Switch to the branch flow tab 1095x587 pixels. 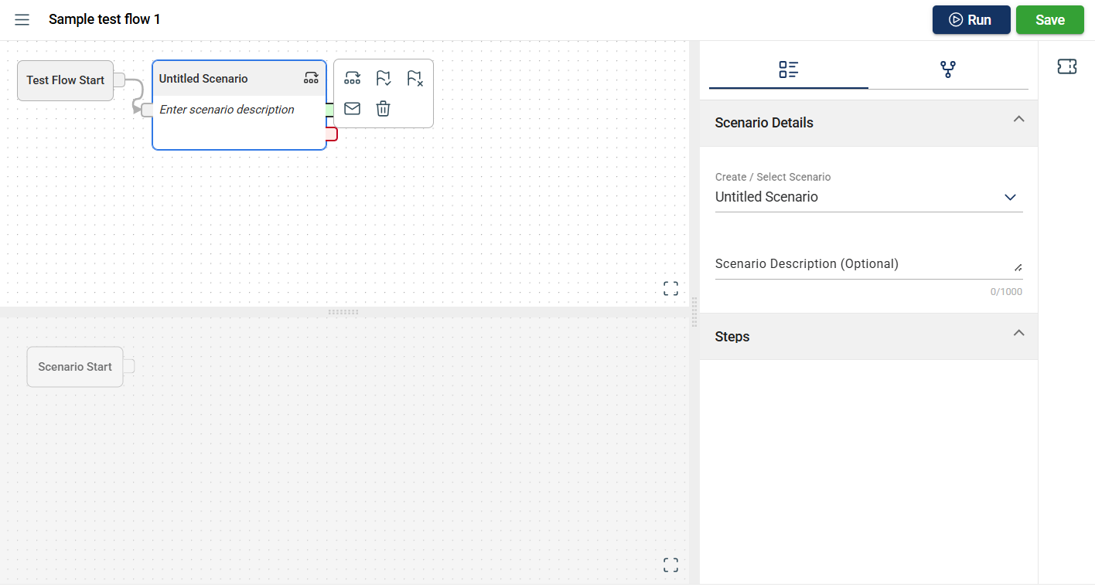[x=948, y=70]
